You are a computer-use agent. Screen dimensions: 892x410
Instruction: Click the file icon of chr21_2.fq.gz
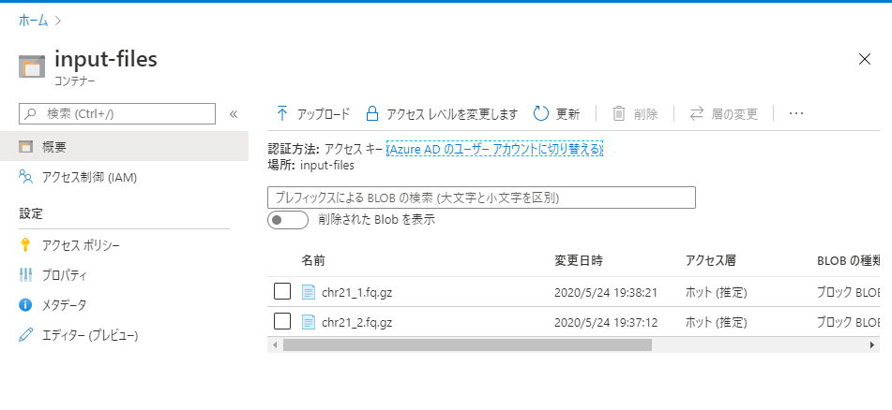pos(308,323)
